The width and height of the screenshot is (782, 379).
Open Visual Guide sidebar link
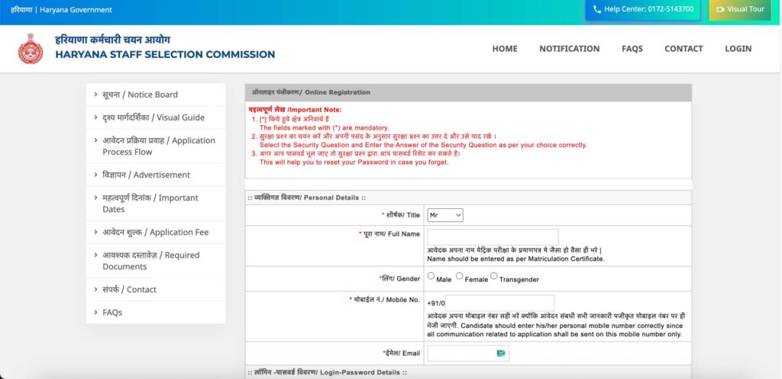coord(153,117)
